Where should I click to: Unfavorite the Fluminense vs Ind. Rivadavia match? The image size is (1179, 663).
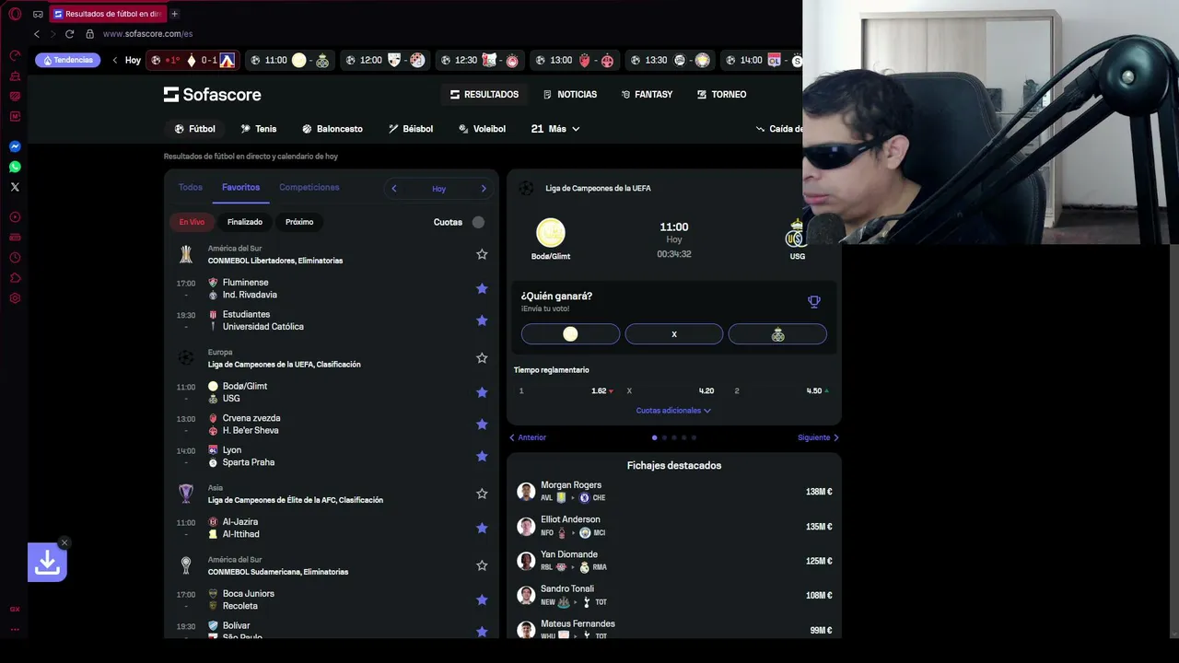tap(482, 288)
